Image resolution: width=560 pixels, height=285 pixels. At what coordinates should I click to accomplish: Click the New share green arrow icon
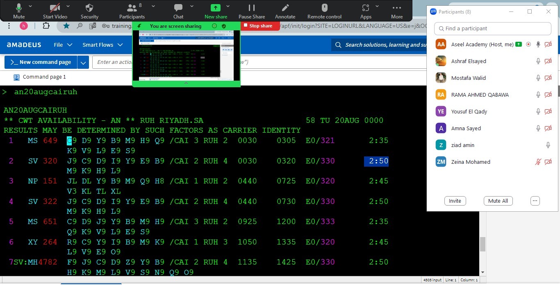216,8
